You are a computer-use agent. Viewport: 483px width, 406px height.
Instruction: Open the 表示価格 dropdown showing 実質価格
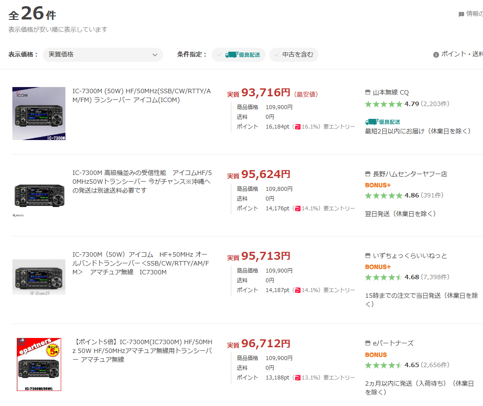click(103, 54)
